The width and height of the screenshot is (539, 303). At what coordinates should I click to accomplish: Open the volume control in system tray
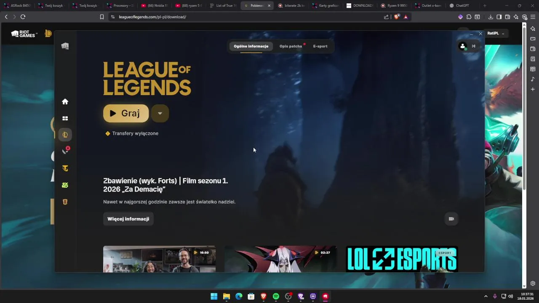tap(511, 296)
